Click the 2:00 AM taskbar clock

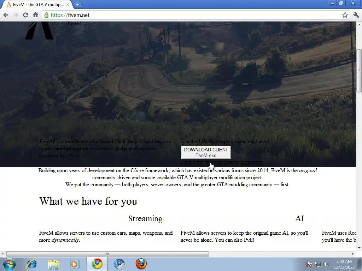click(x=344, y=264)
